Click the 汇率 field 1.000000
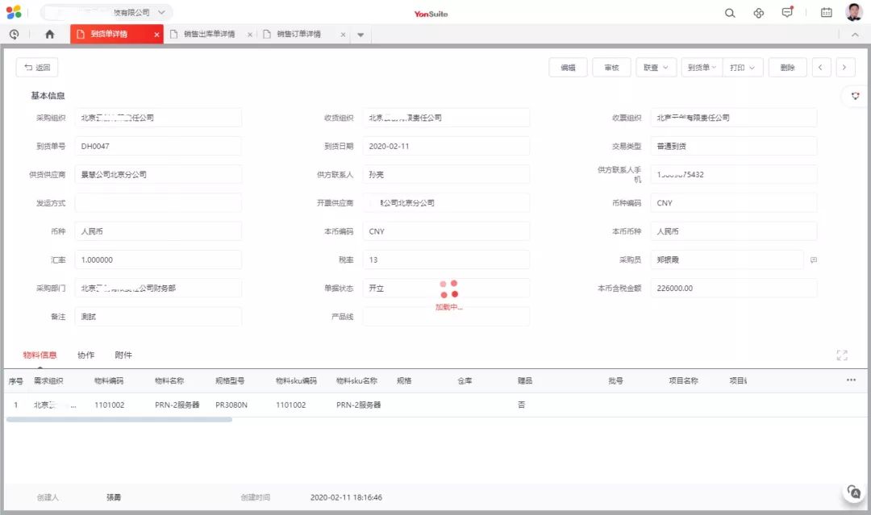 158,260
